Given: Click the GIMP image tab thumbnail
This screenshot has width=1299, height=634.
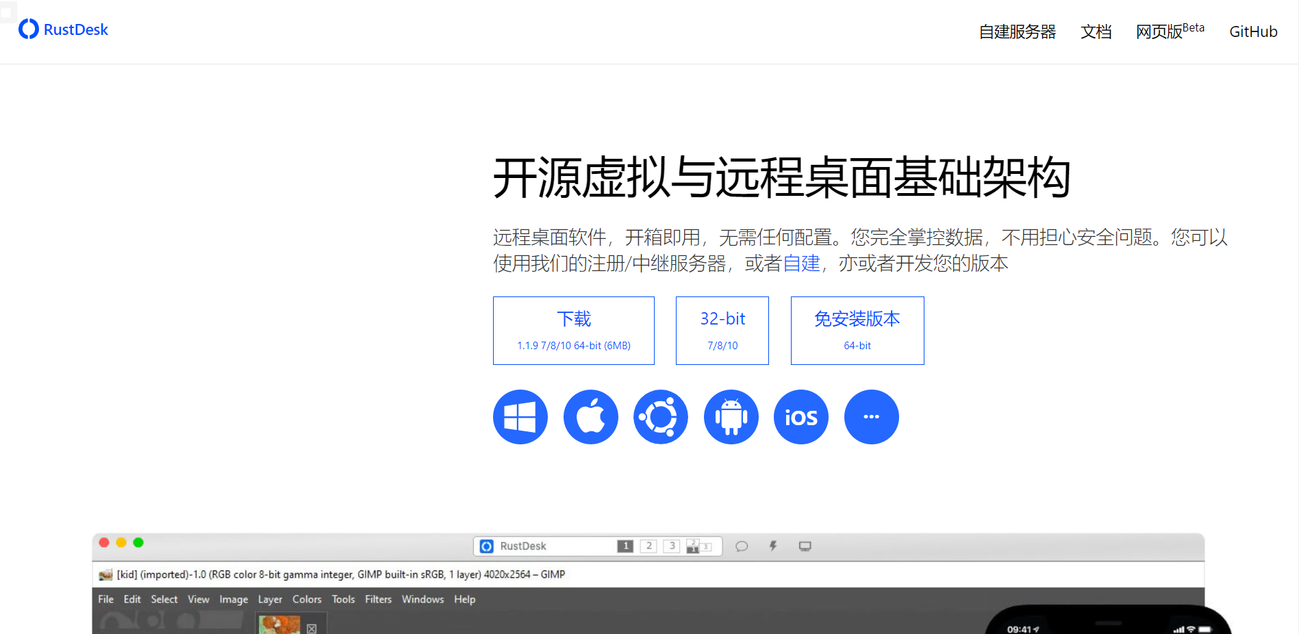Looking at the screenshot, I should point(279,625).
